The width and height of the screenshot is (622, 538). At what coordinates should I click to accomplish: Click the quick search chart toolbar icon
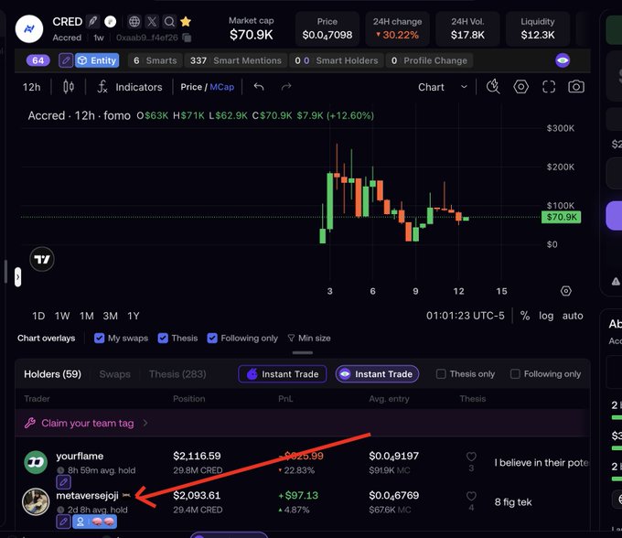[x=493, y=87]
